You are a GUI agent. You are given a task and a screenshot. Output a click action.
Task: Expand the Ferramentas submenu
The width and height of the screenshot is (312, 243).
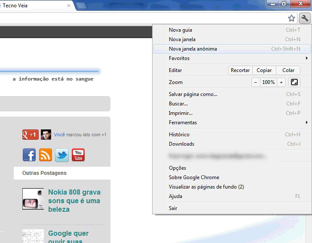pos(232,123)
